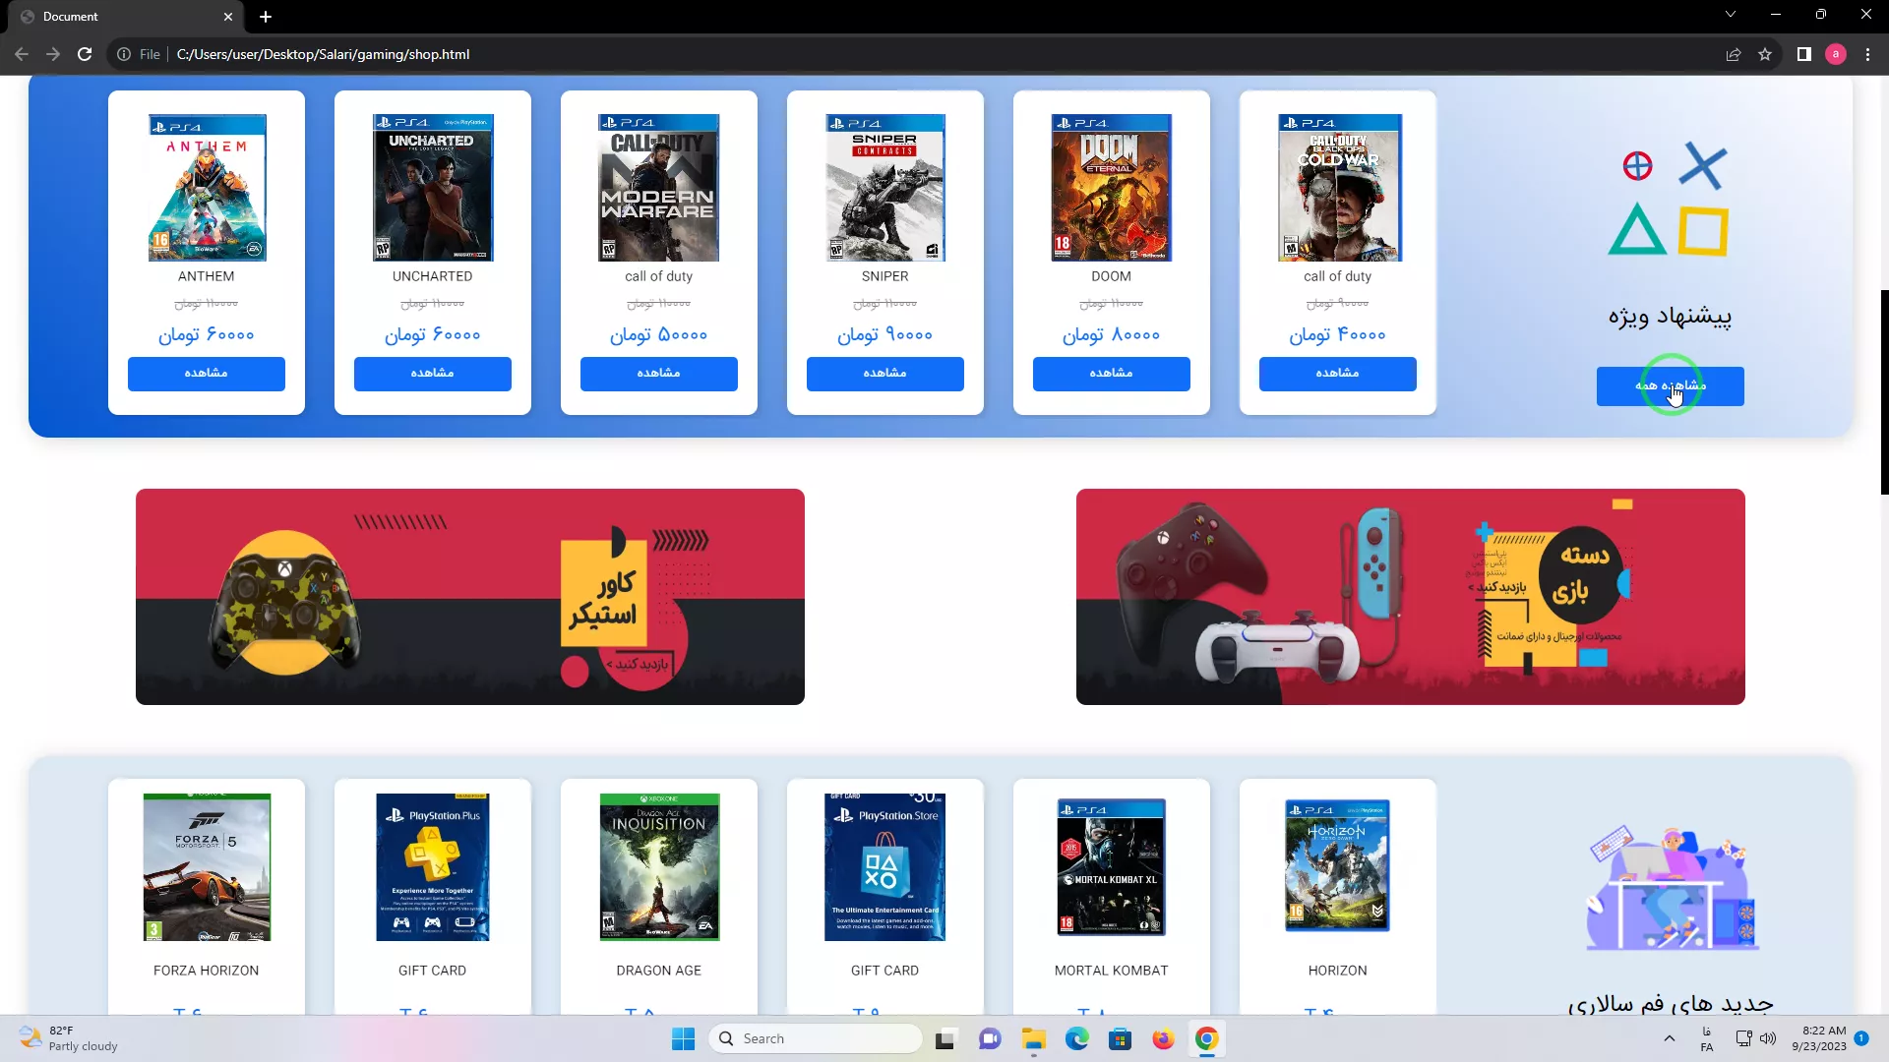1889x1062 pixels.
Task: Click the pink profile avatar icon
Action: (1835, 54)
